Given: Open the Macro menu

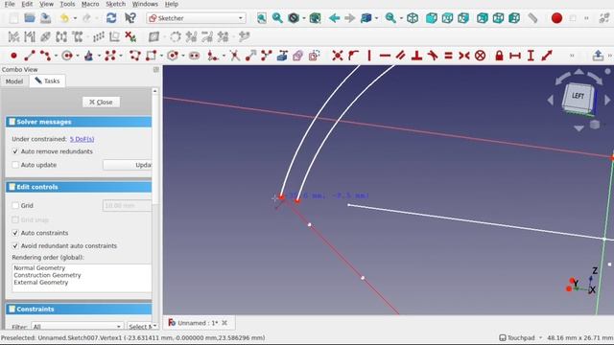Looking at the screenshot, I should click(x=90, y=4).
